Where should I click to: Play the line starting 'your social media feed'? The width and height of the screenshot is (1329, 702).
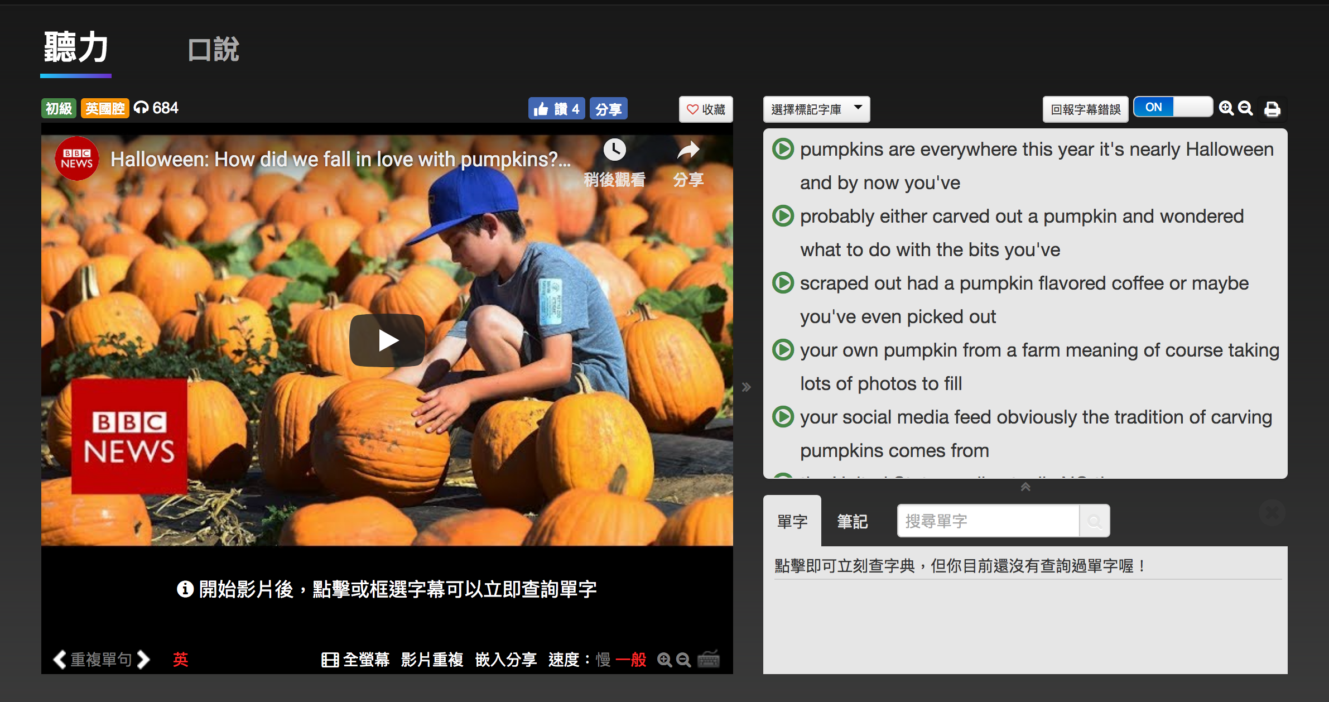(783, 417)
